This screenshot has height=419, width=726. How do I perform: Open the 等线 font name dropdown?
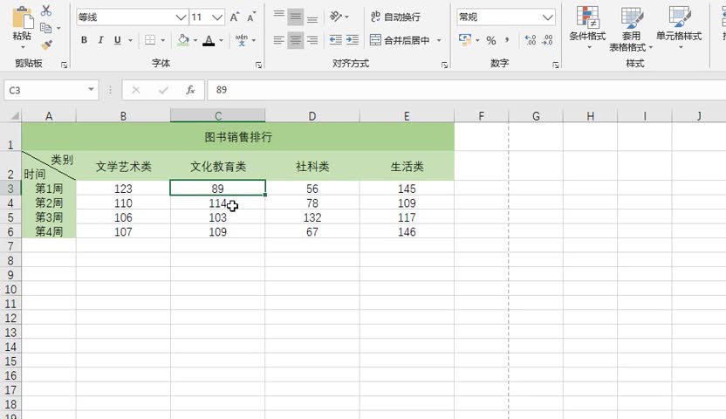181,17
